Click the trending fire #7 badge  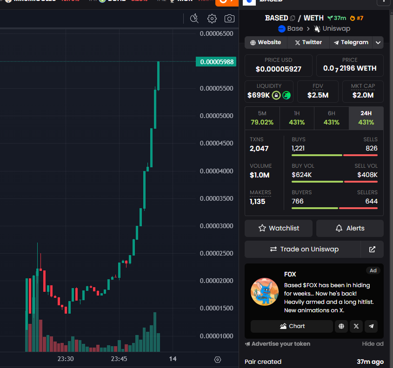click(357, 18)
